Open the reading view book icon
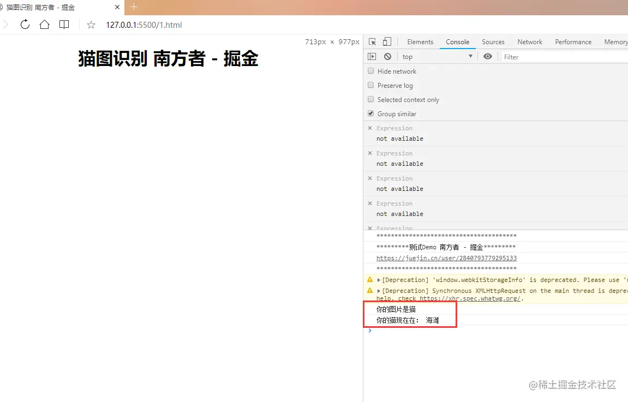The width and height of the screenshot is (628, 402). click(x=64, y=25)
